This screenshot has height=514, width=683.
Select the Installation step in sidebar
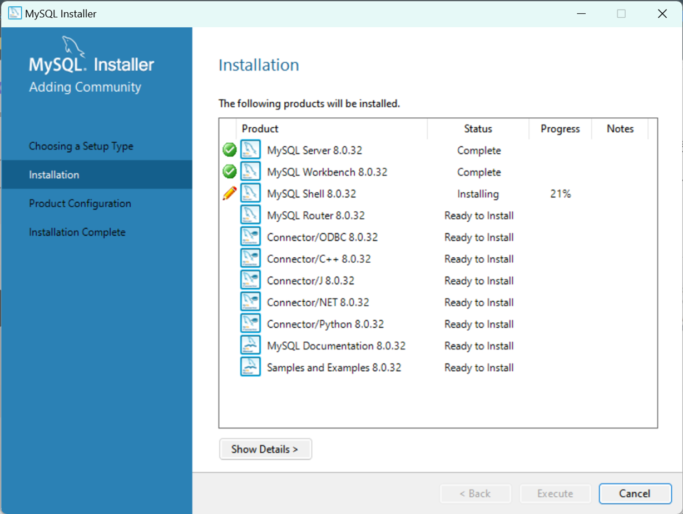tap(97, 174)
